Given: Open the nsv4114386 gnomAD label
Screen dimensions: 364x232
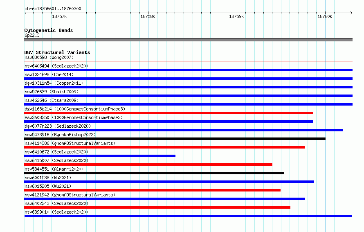Looking at the screenshot, I should [70, 143].
